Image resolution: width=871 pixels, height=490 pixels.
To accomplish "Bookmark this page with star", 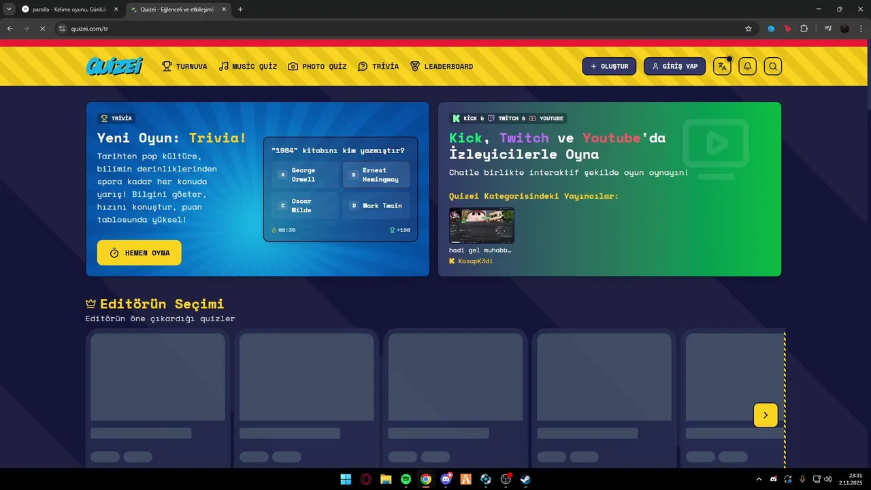I will pyautogui.click(x=749, y=29).
